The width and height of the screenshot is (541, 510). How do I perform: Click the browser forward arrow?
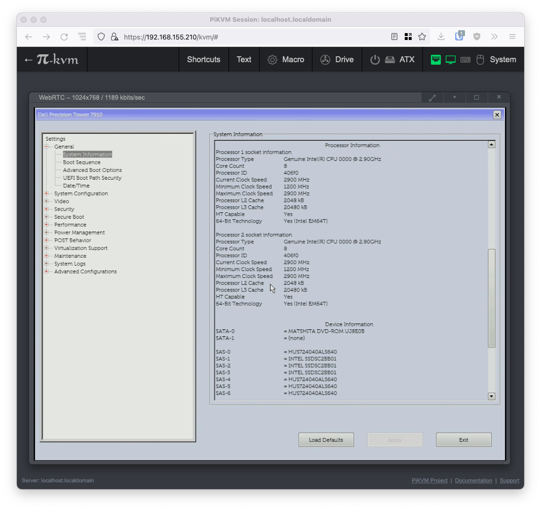click(46, 37)
